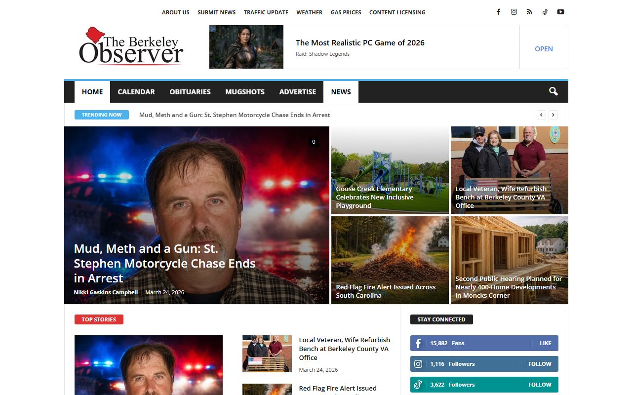Open the TikTok icon in top bar
Image resolution: width=632 pixels, height=395 pixels.
[545, 12]
